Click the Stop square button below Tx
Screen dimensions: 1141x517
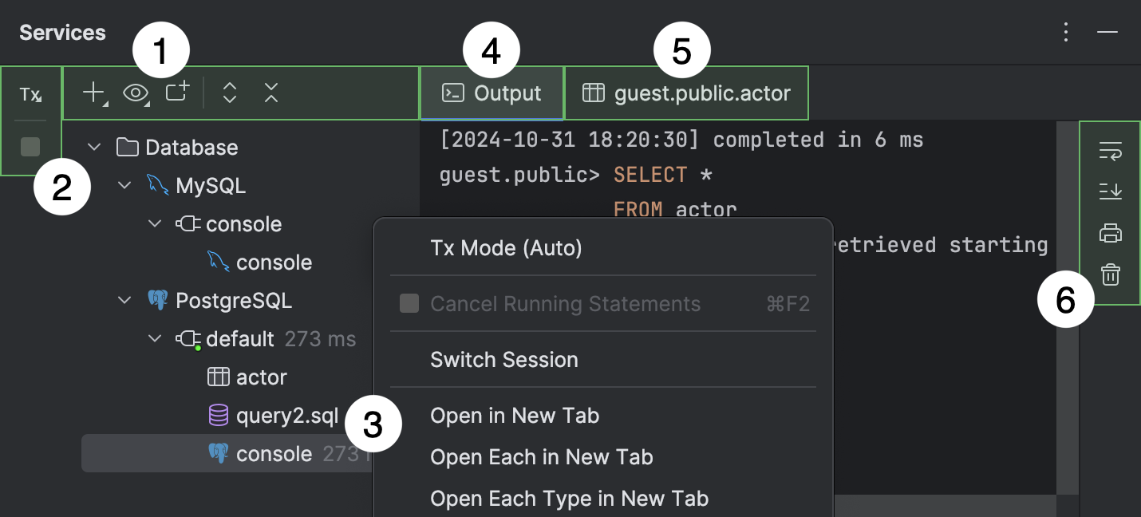pos(30,147)
